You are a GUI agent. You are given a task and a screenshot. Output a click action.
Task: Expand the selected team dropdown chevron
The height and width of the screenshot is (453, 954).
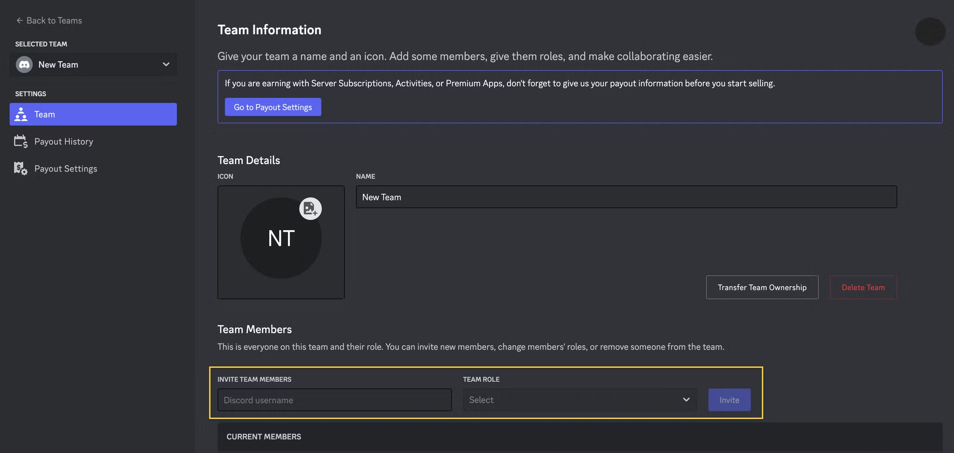[x=166, y=64]
